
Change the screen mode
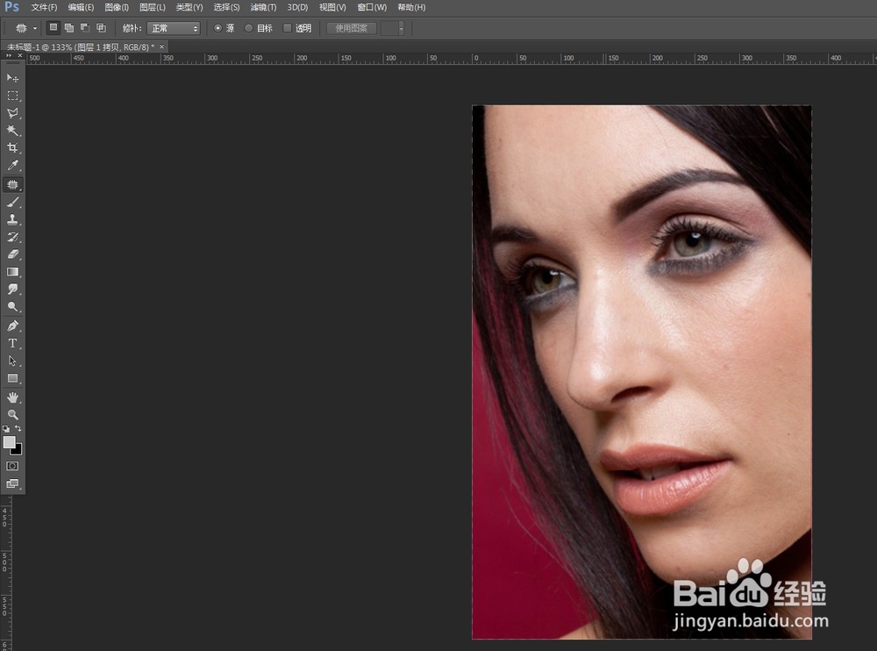pos(12,483)
